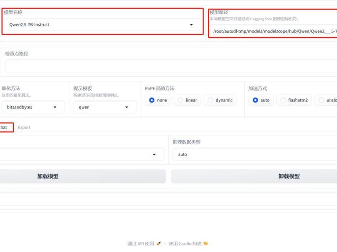Viewport: 337px width, 252px height.
Task: Click the 模型路径 path input field
Action: [x=274, y=31]
